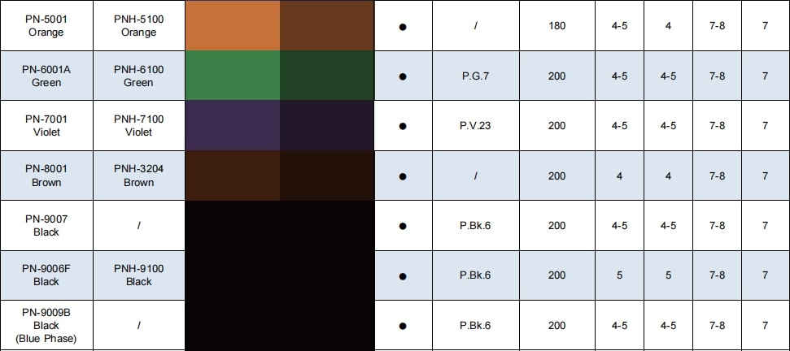Click the bullet dot in the Violet row

403,127
